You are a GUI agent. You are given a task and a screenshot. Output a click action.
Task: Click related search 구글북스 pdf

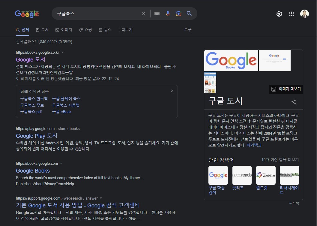click(x=31, y=112)
